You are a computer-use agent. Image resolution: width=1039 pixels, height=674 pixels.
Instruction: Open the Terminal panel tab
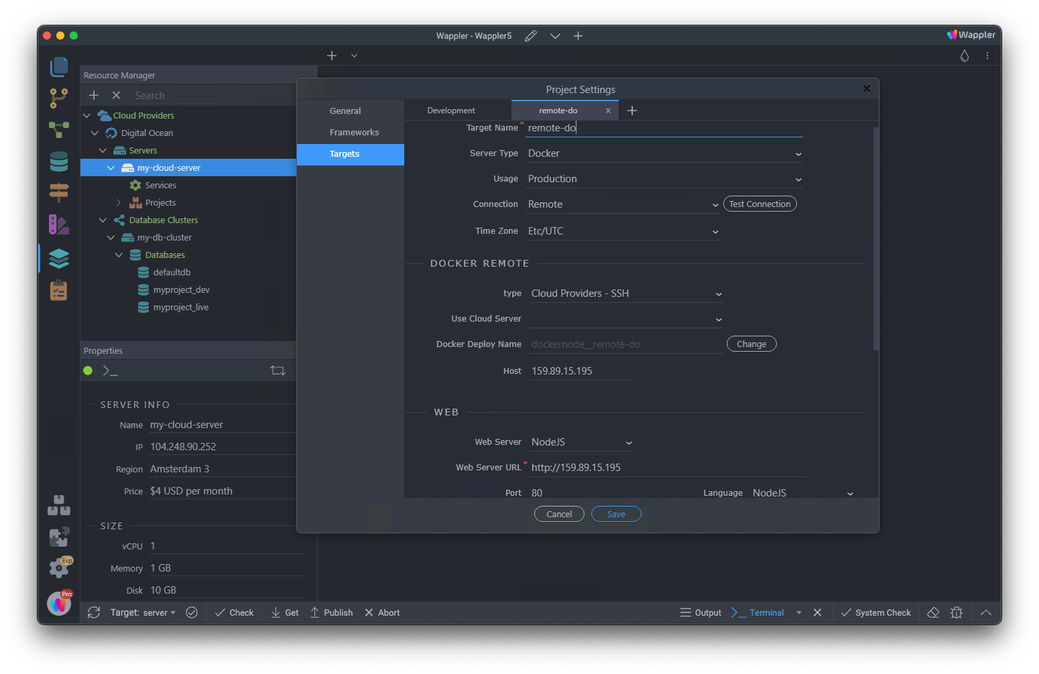(x=757, y=612)
